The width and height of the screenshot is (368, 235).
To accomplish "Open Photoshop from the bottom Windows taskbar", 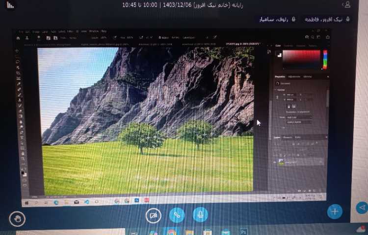I will pyautogui.click(x=243, y=232).
